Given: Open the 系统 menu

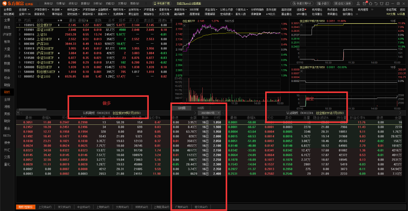Looking at the screenshot, I should 48,3.
